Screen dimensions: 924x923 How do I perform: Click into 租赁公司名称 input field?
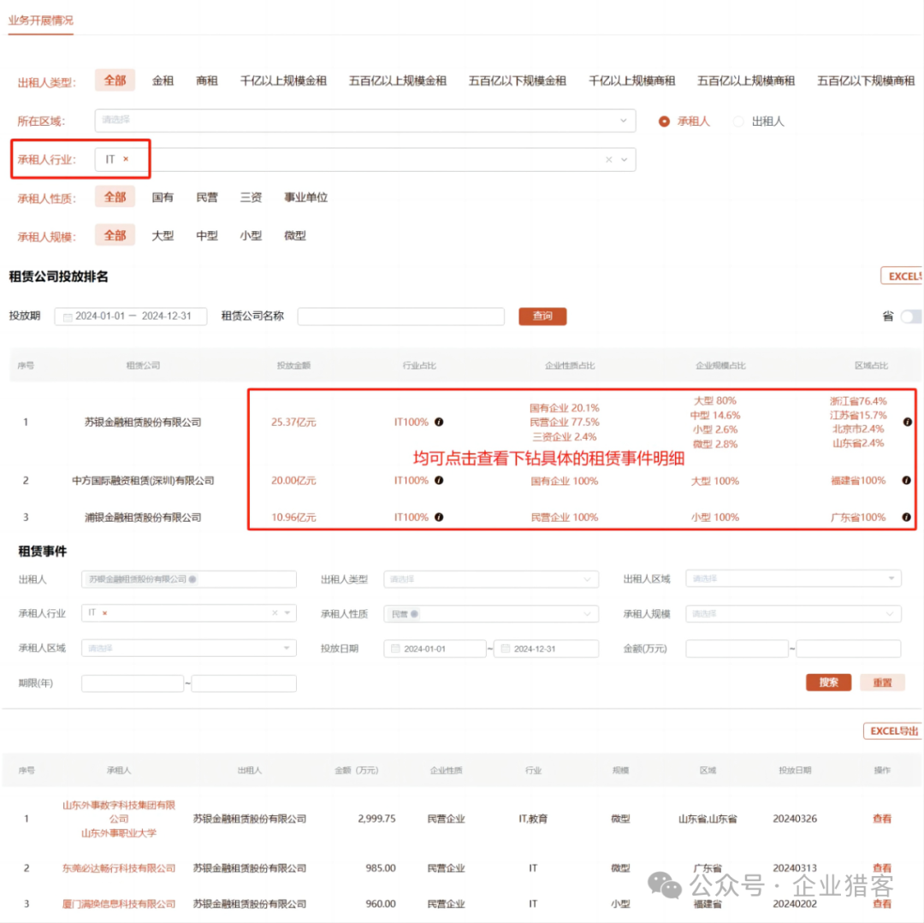(400, 317)
